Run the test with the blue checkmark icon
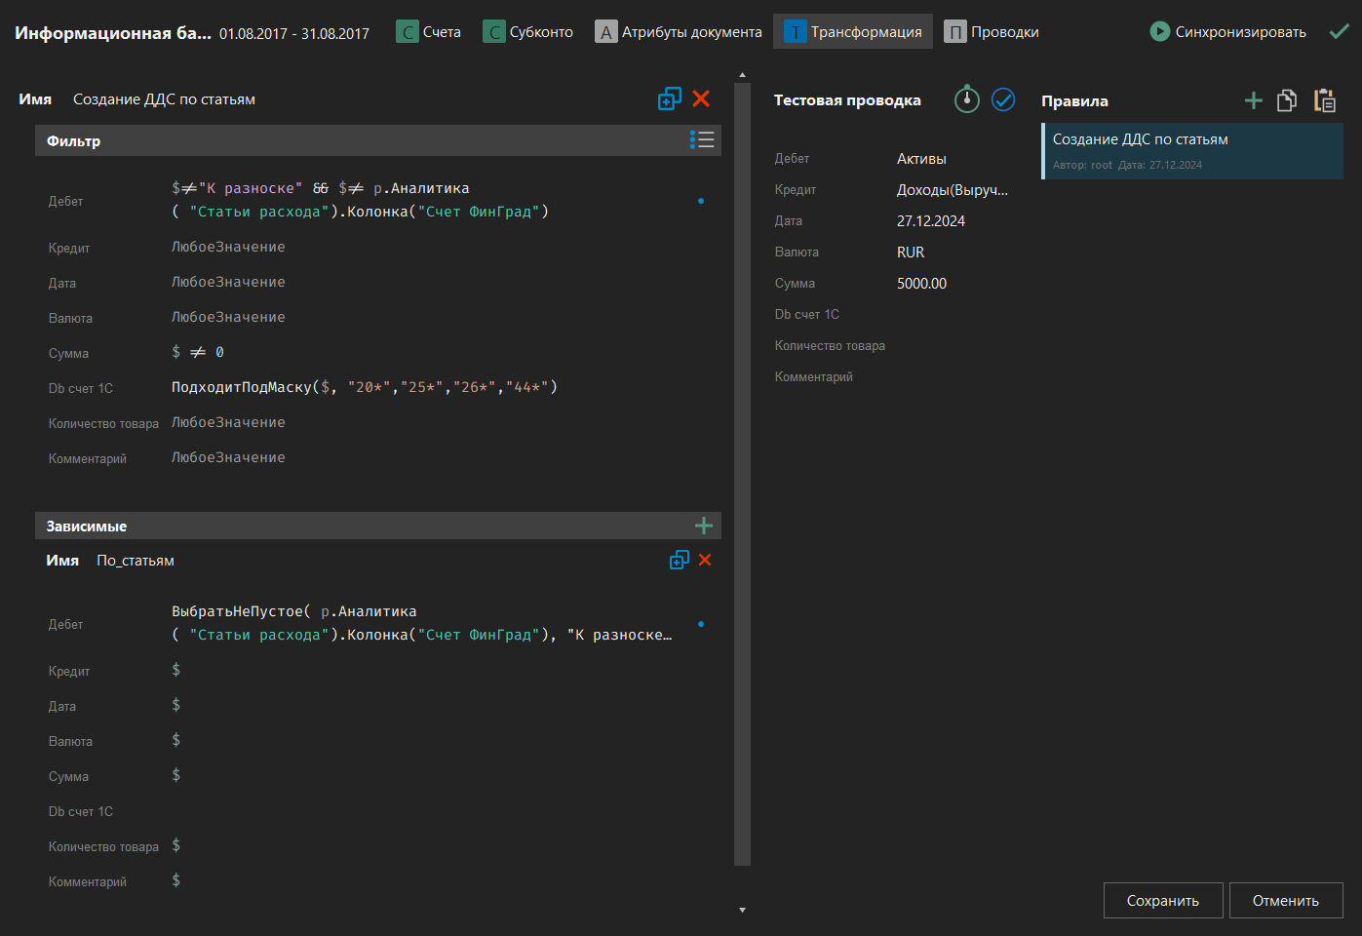 pyautogui.click(x=1003, y=99)
